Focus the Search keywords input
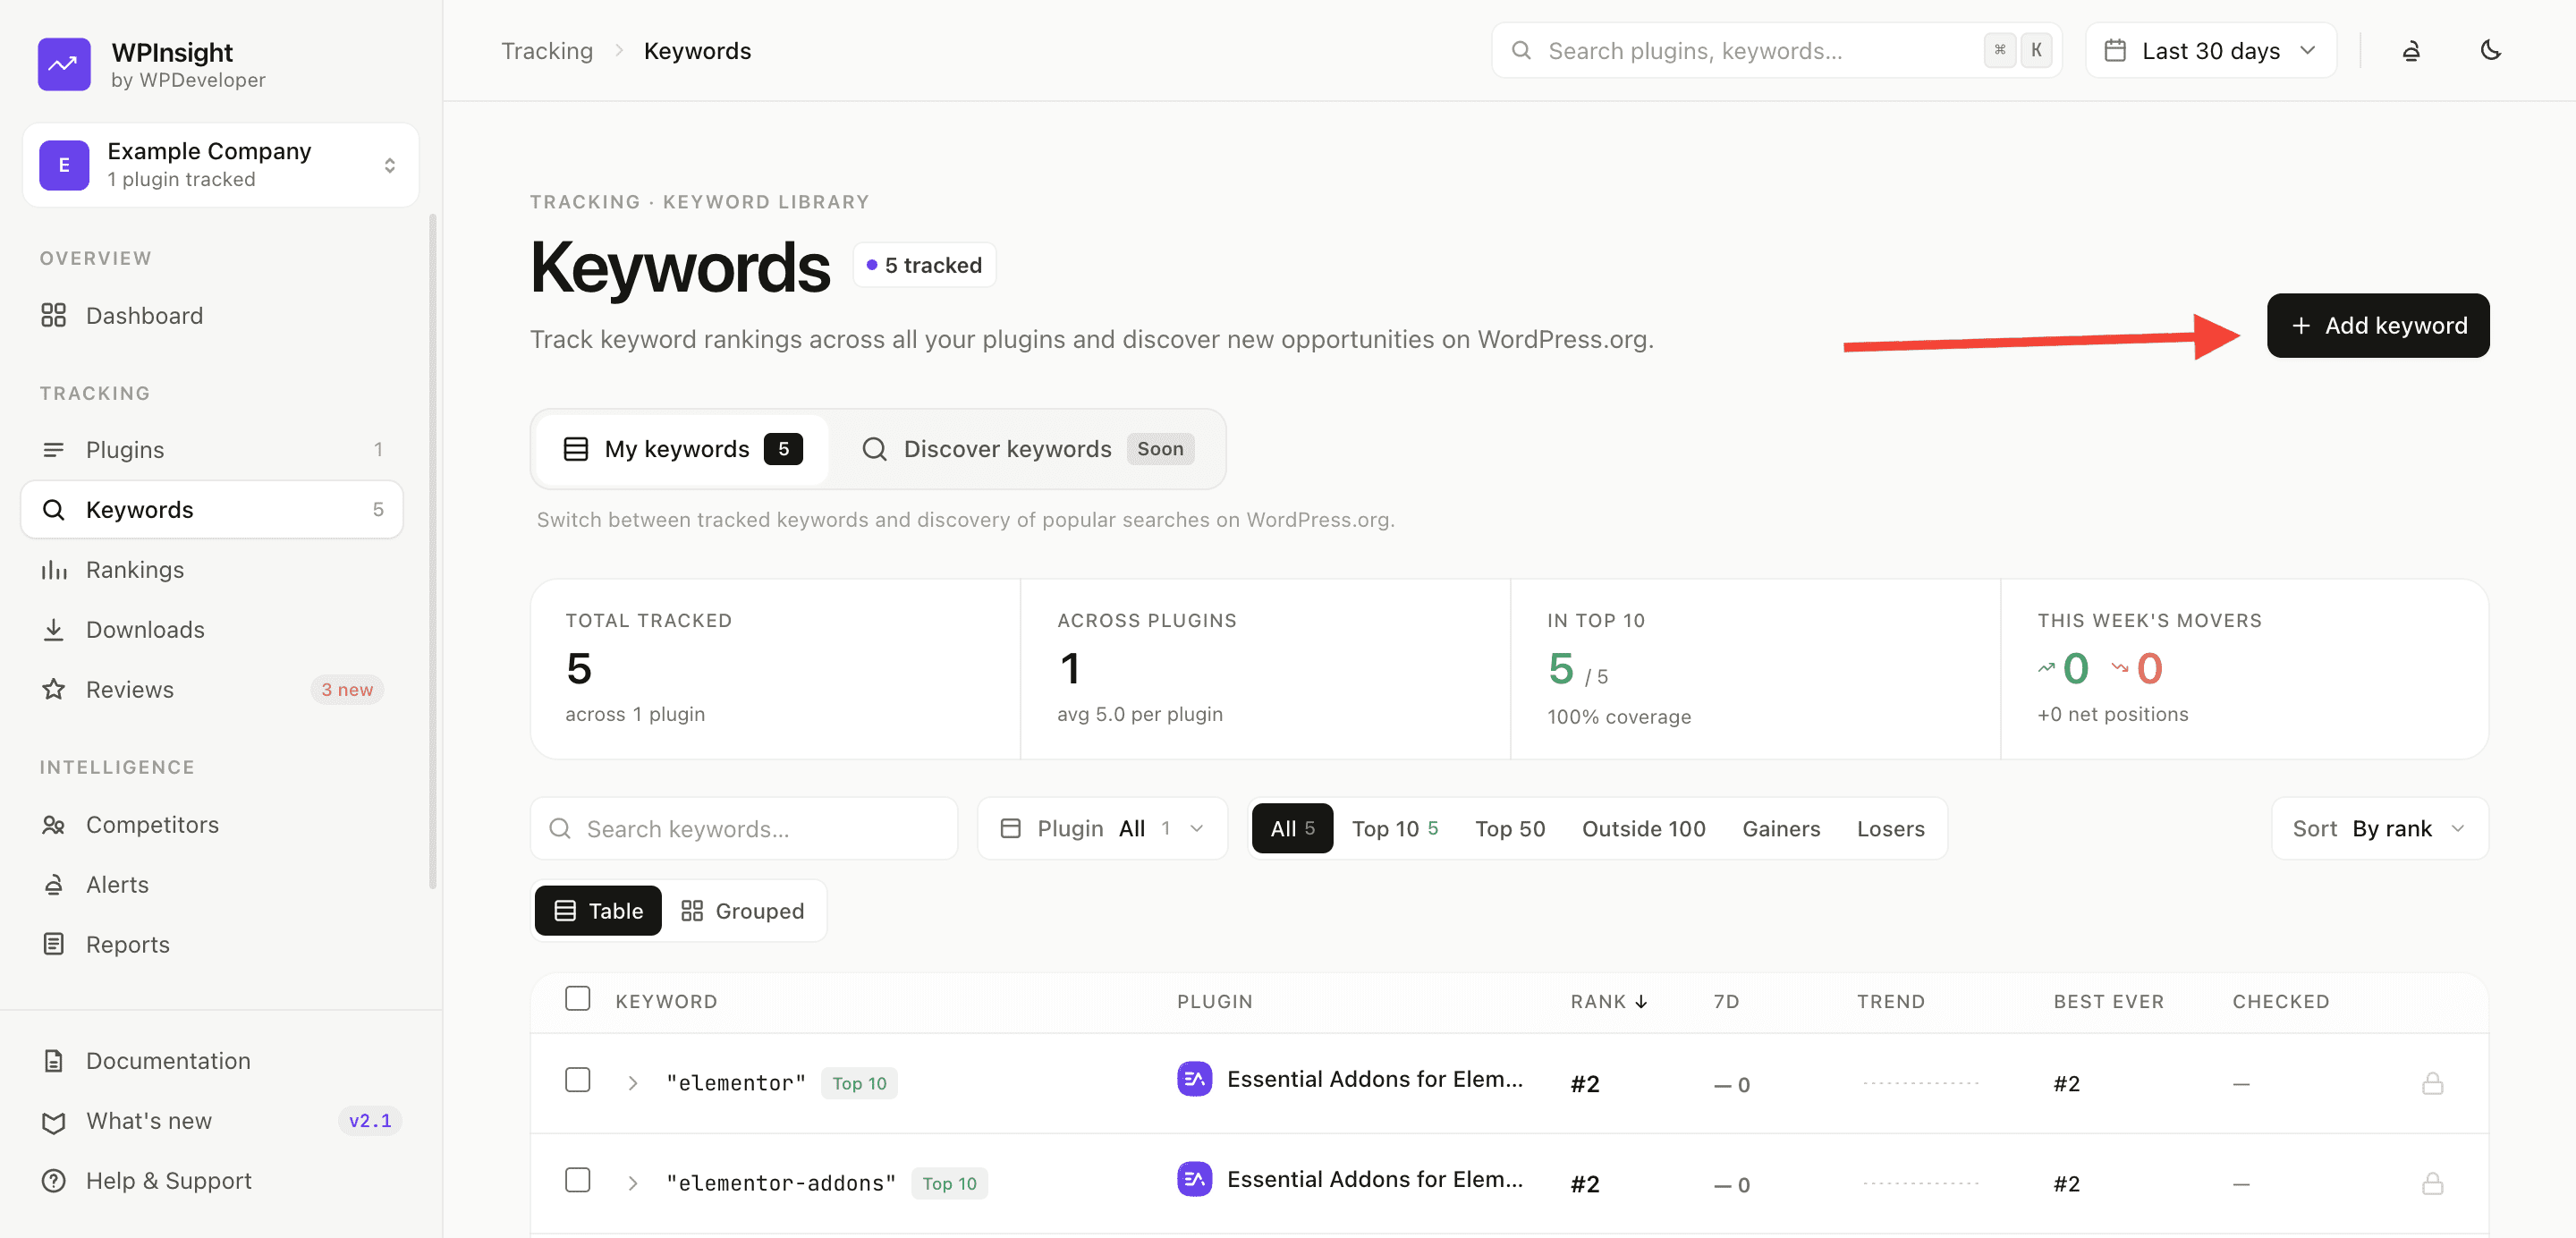 pyautogui.click(x=744, y=829)
